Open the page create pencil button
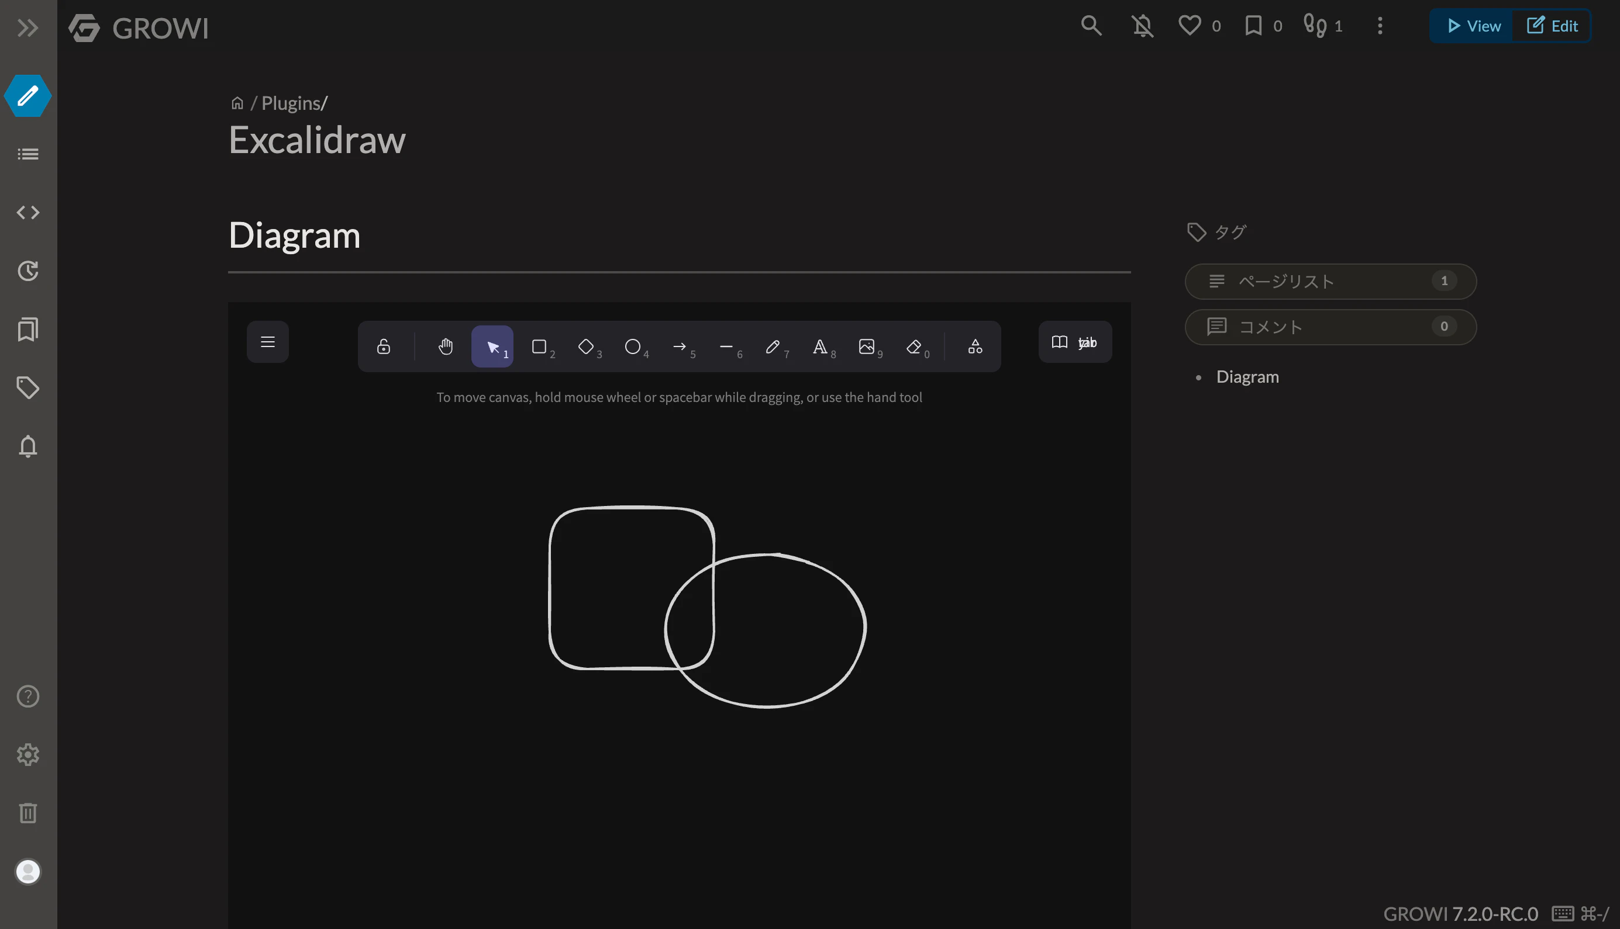 click(x=27, y=96)
